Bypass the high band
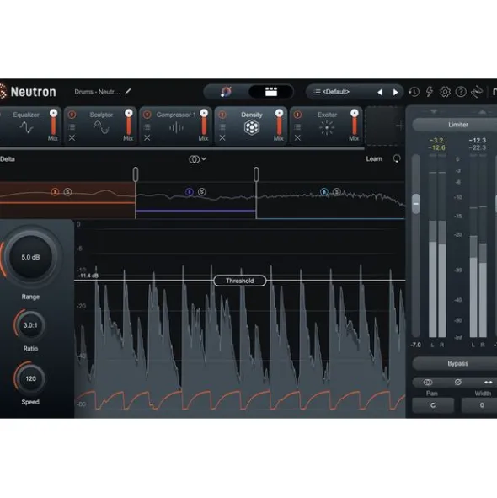The image size is (497, 498). [324, 192]
